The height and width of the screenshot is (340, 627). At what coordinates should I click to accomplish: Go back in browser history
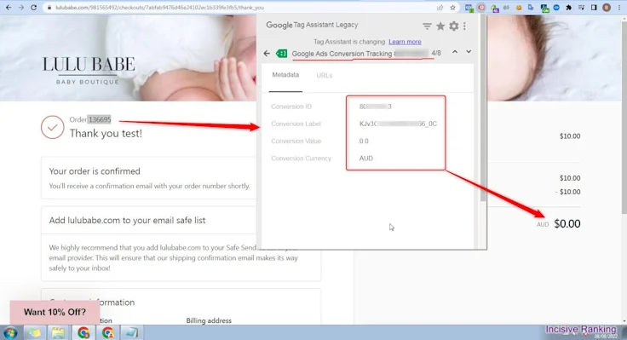9,8
